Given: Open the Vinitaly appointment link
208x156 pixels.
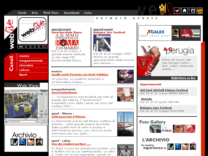Looking at the screenshot, I should tap(146, 99).
